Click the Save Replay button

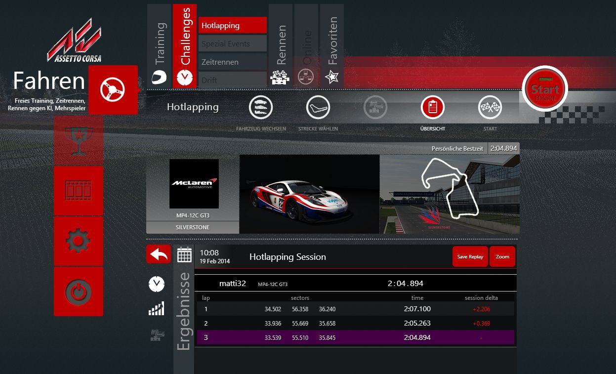[470, 256]
